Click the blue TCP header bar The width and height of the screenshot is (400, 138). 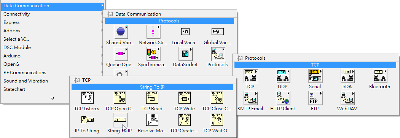[x=315, y=65]
